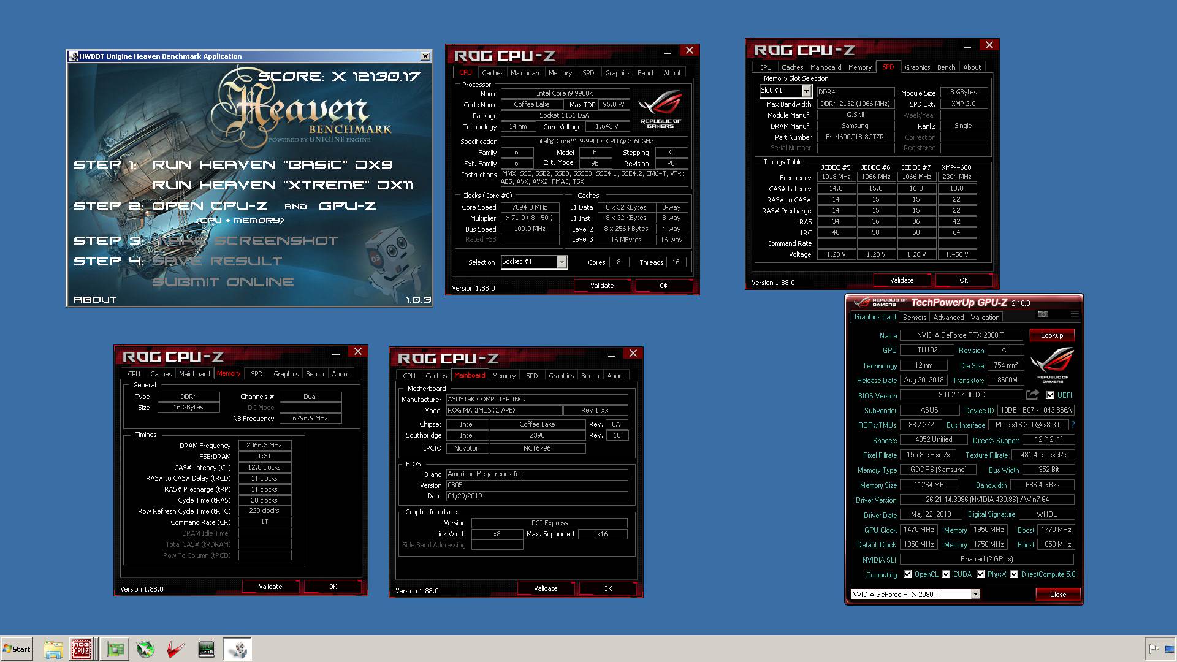Screen dimensions: 1177x662
Task: Minimize the CPU-Z Memory tab window
Action: point(335,352)
